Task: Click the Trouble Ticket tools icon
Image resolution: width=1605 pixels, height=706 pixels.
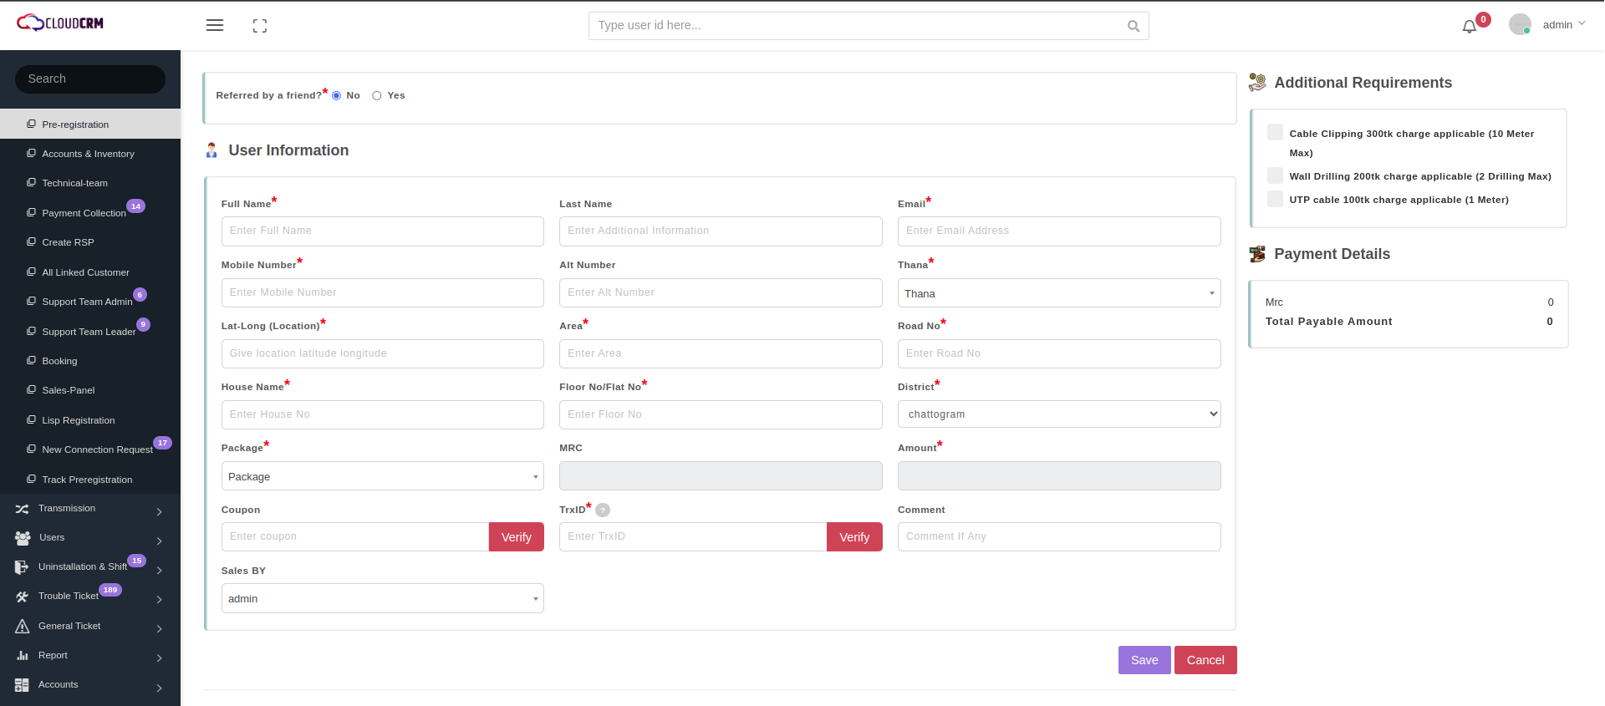Action: point(23,597)
